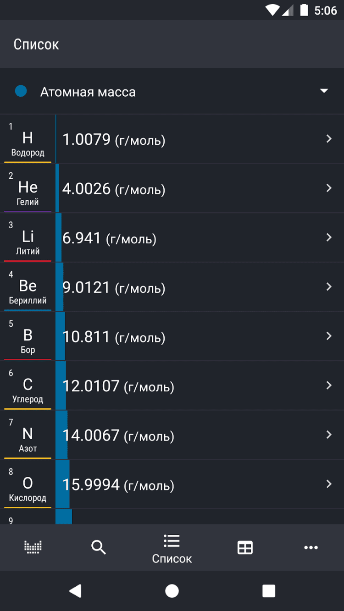Expand the Атомная масса dropdown arrow
The height and width of the screenshot is (611, 344).
click(x=324, y=91)
